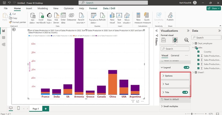Import an Excel workbook
Screen dimensions: 222x115
(41, 18)
